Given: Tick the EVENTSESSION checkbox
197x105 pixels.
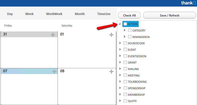Looking at the screenshot, I should pyautogui.click(x=125, y=56).
